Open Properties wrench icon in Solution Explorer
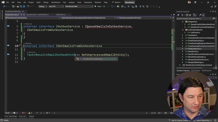The image size is (218, 122). 200,15
